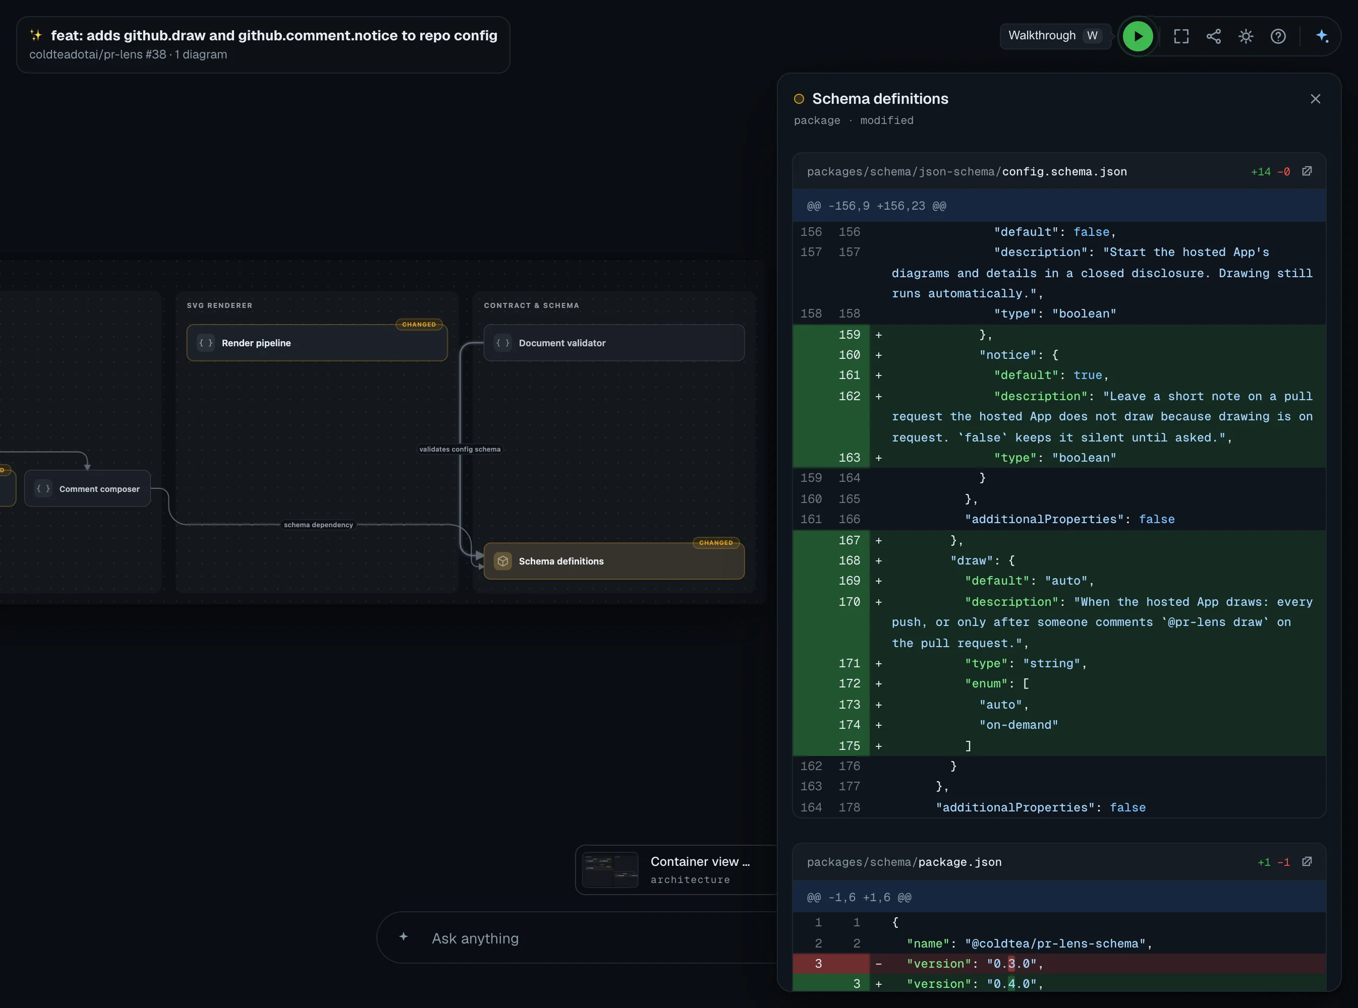The width and height of the screenshot is (1358, 1008).
Task: Click line 156 "default": false
Action: click(1059, 232)
